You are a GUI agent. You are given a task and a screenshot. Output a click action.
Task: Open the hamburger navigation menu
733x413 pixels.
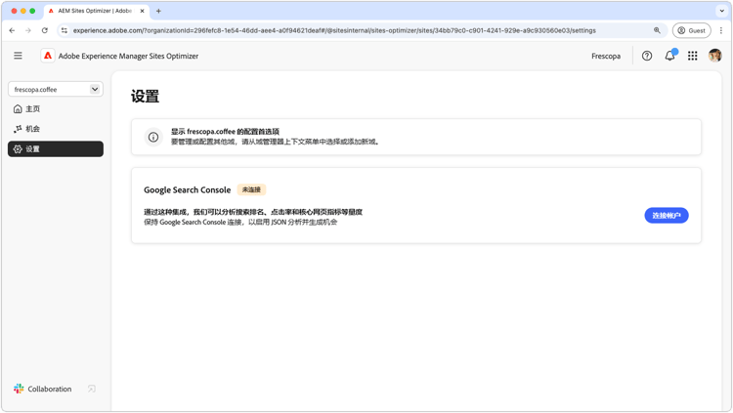(18, 56)
